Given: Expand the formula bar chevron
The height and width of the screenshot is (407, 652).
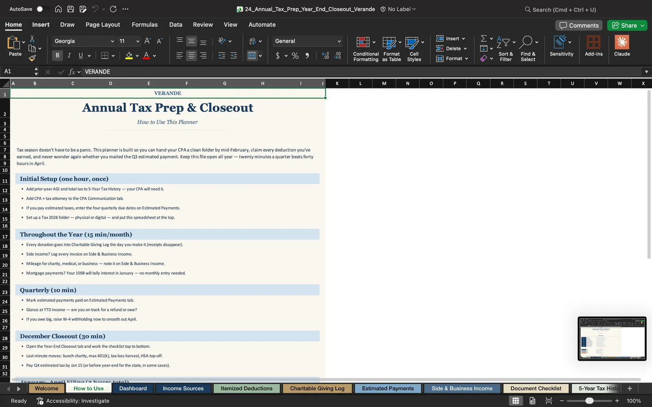Looking at the screenshot, I should pyautogui.click(x=646, y=72).
